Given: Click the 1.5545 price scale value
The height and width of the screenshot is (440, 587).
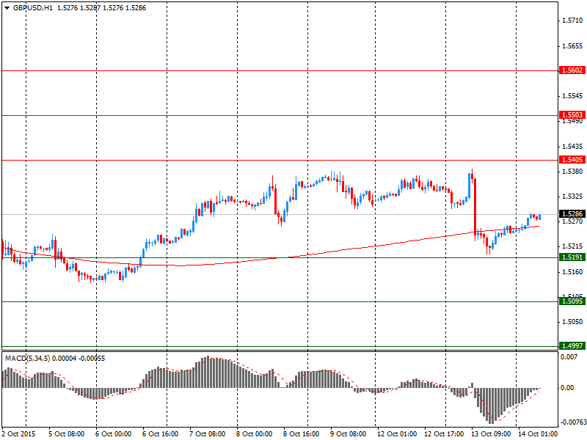Looking at the screenshot, I should tap(573, 96).
